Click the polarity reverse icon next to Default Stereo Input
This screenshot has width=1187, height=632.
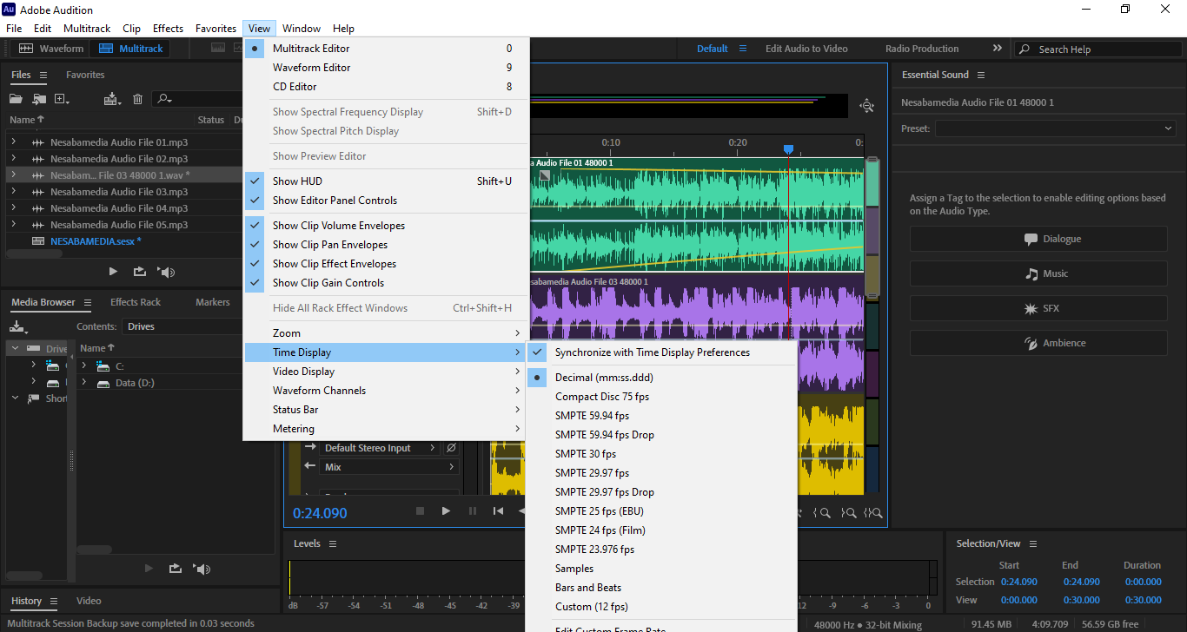pyautogui.click(x=451, y=448)
